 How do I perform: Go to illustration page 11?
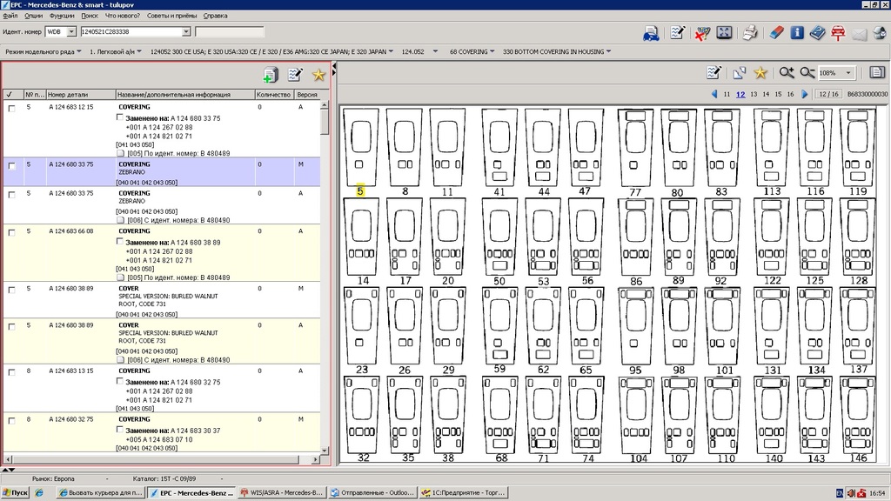click(x=727, y=94)
